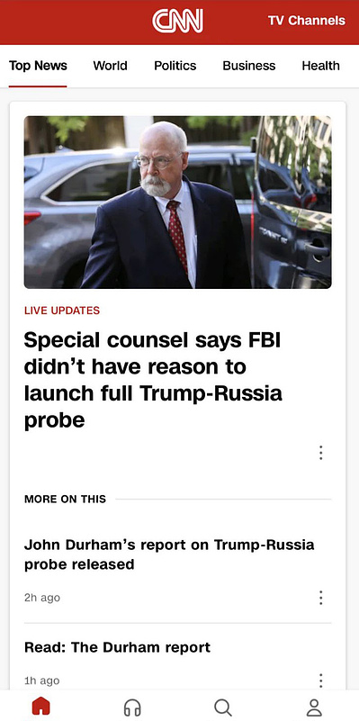Tap the MORE ON THIS section header
This screenshot has width=359, height=721.
66,499
